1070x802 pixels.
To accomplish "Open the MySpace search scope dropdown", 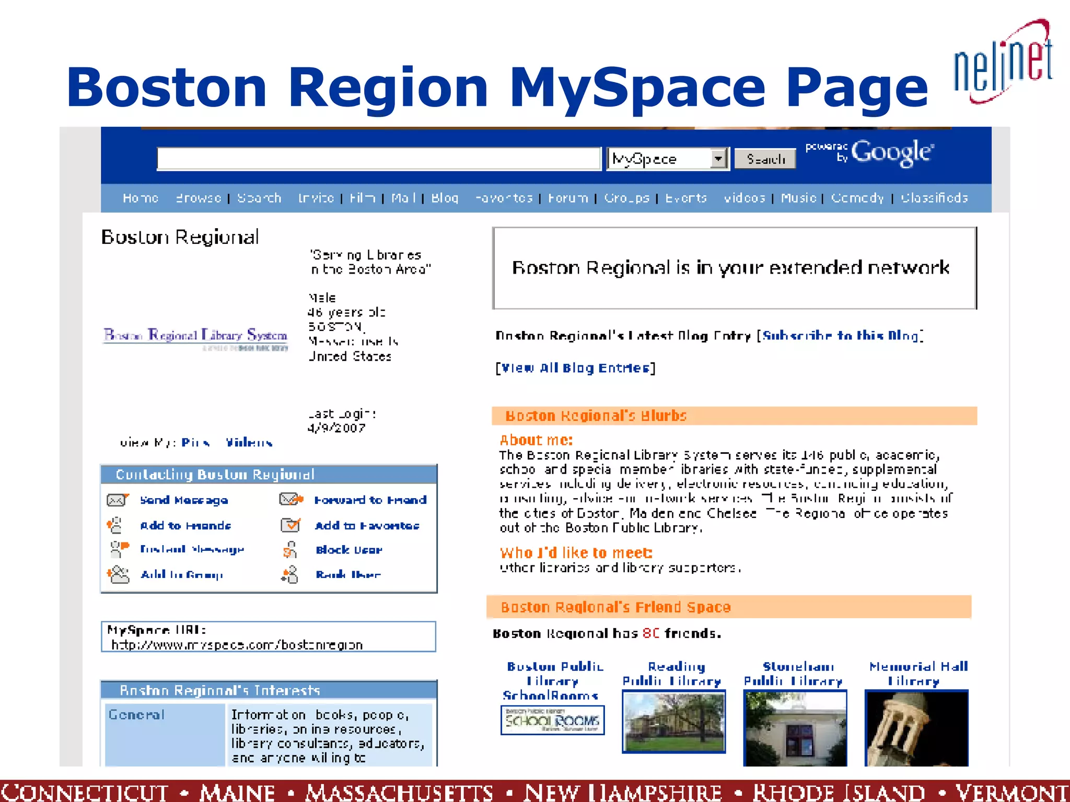I will (668, 159).
